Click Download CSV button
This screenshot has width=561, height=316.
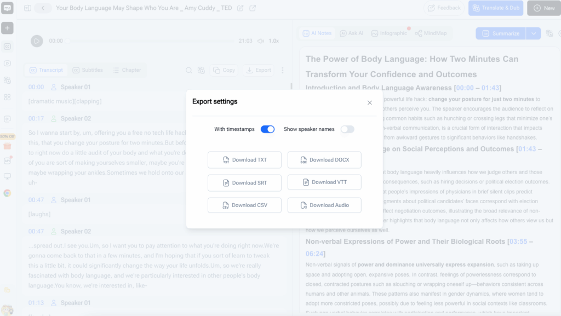[x=244, y=205]
